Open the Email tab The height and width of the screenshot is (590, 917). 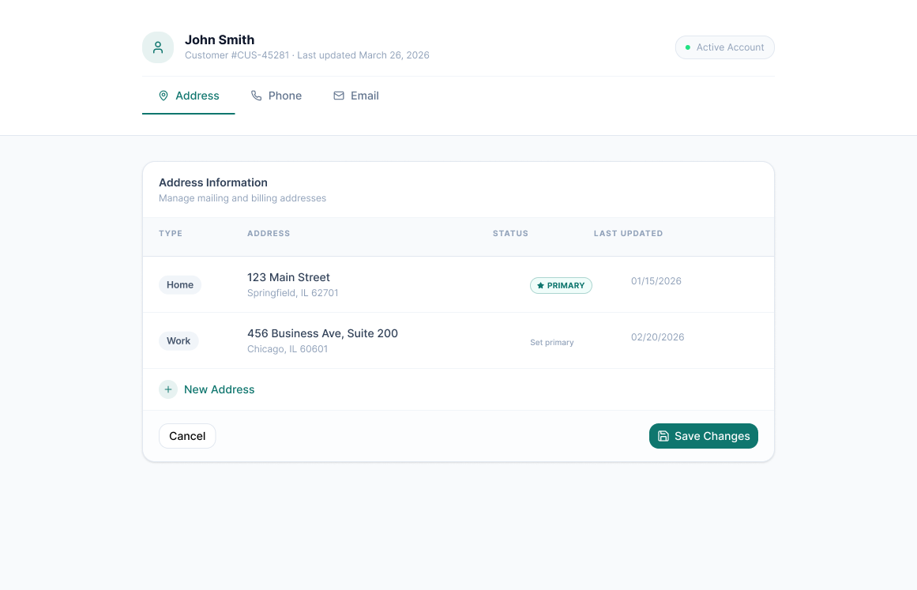[355, 96]
